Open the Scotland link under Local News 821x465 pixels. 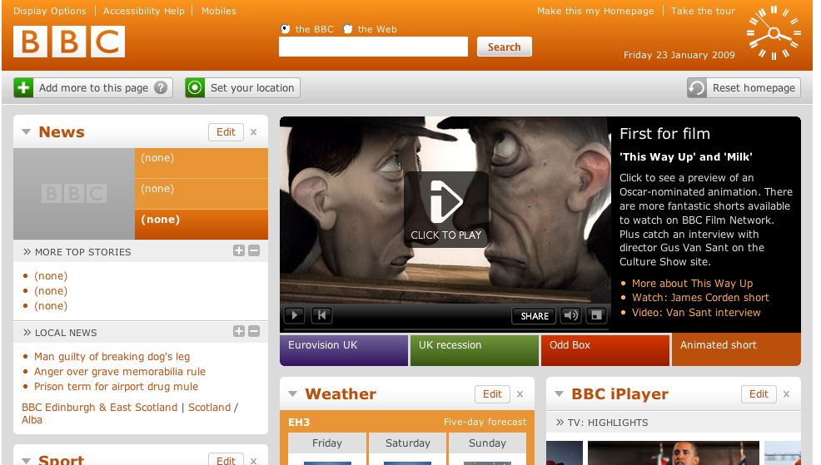tap(210, 408)
